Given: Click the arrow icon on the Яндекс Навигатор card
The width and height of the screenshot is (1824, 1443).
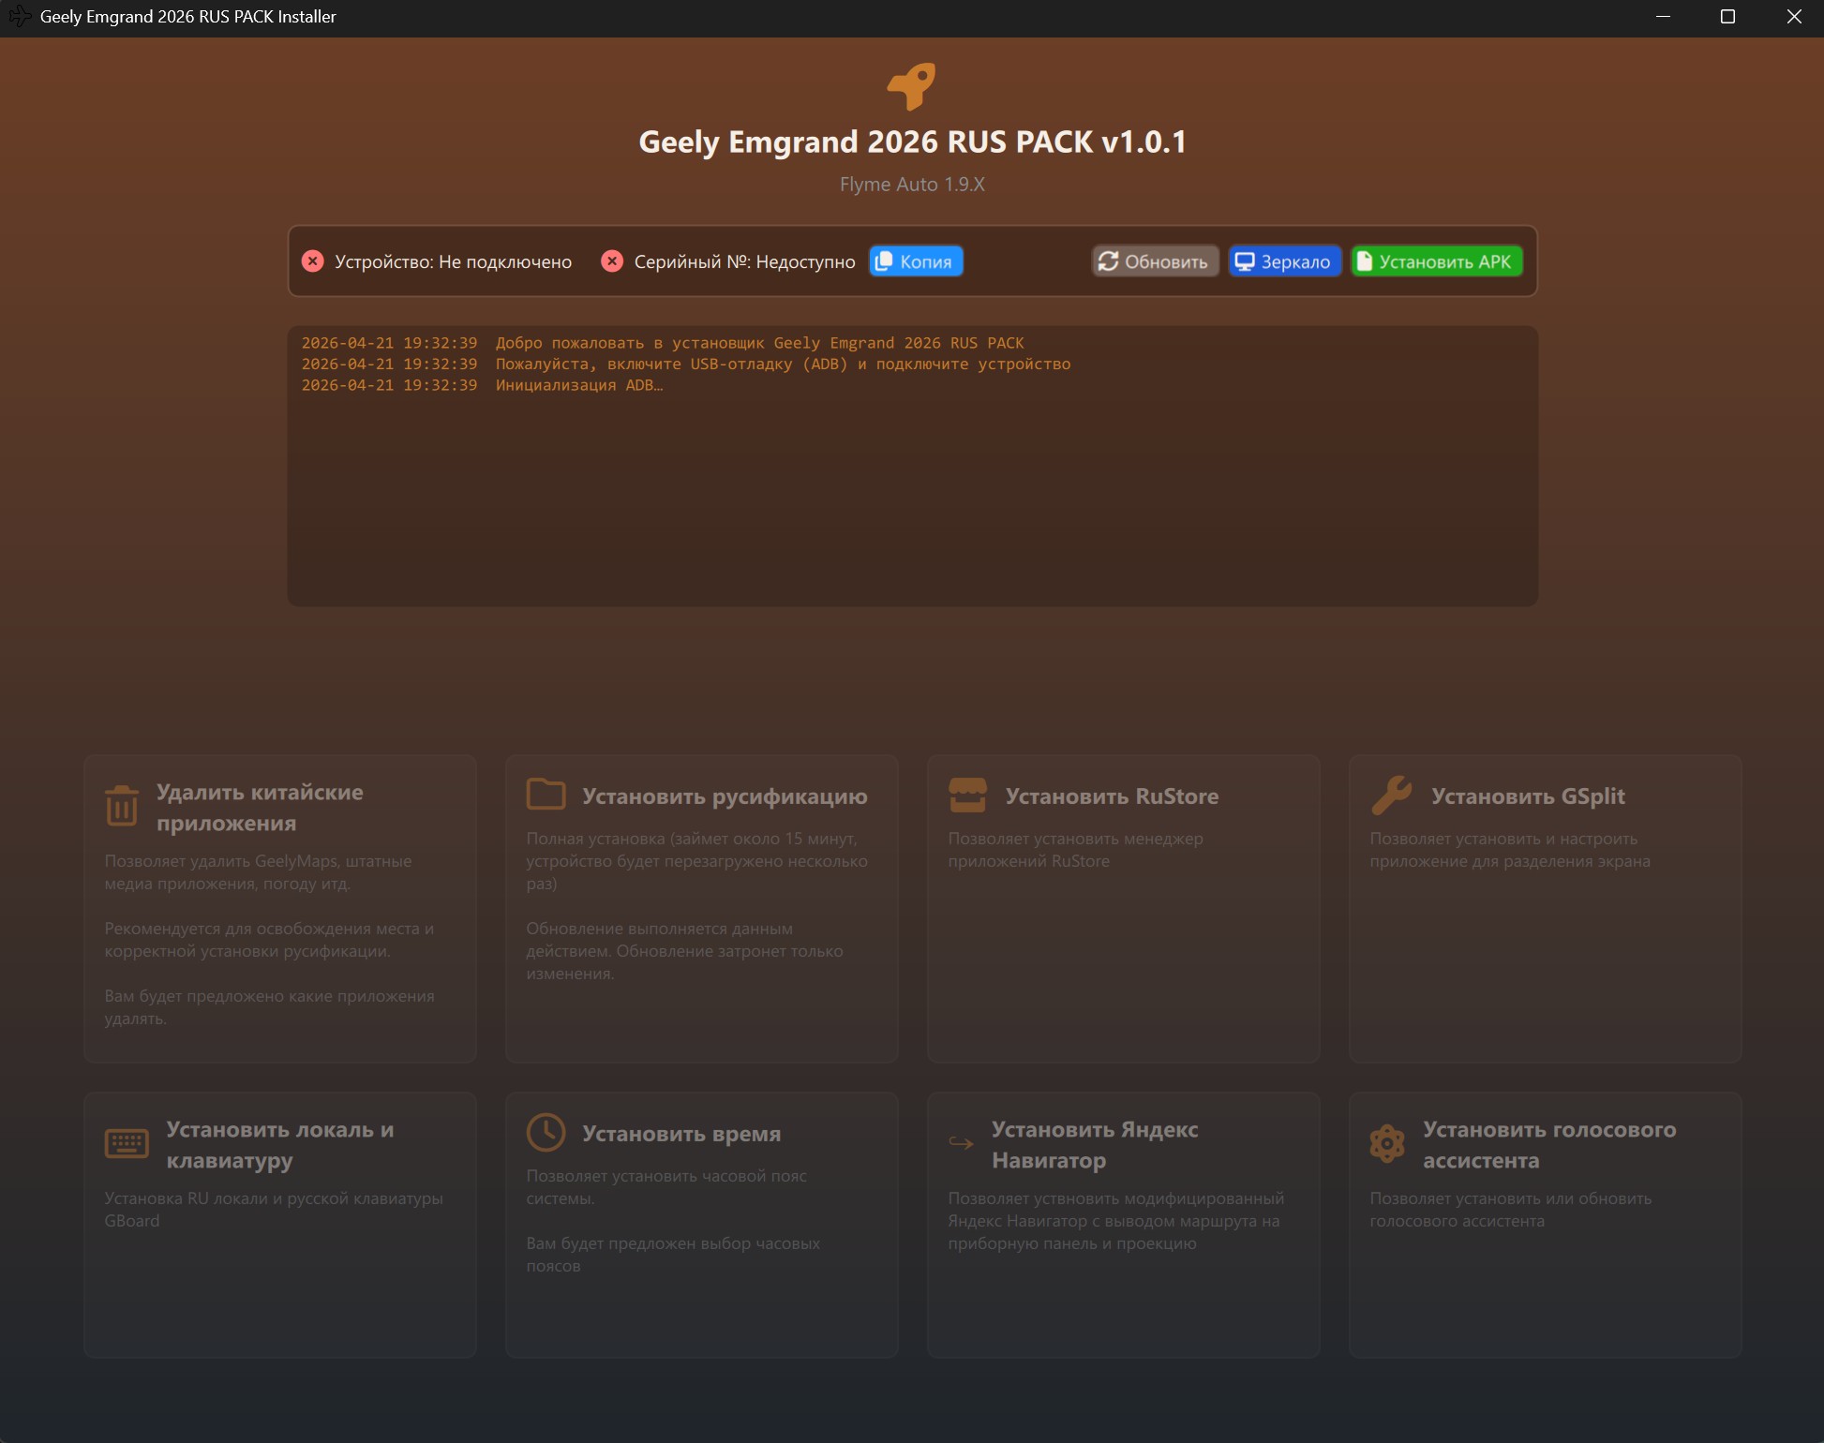Looking at the screenshot, I should 961,1143.
